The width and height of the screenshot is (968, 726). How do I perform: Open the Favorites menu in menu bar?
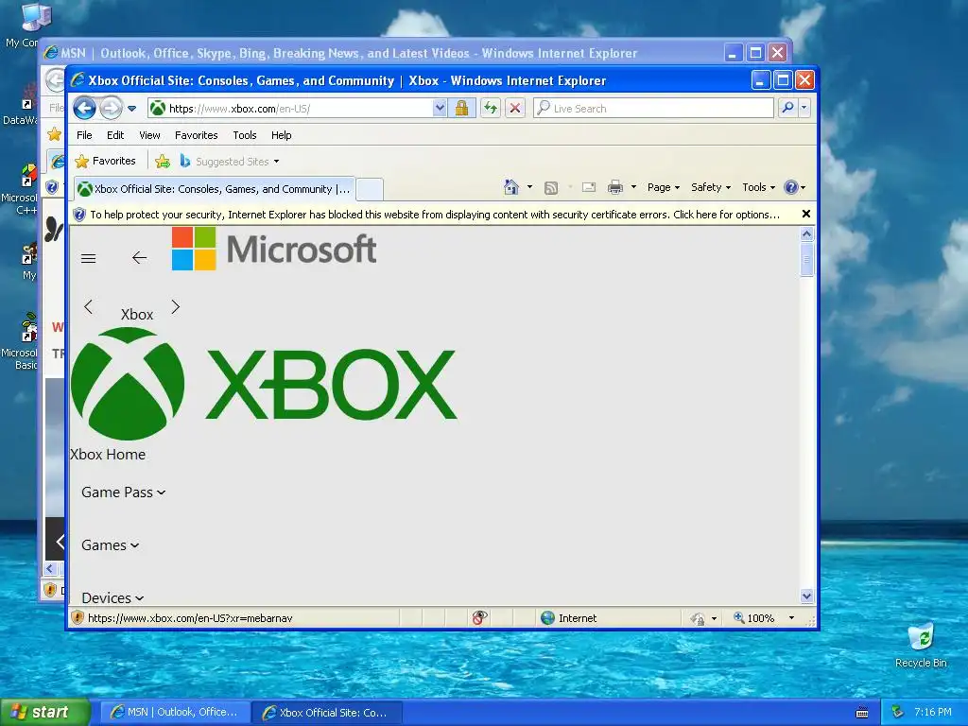197,135
